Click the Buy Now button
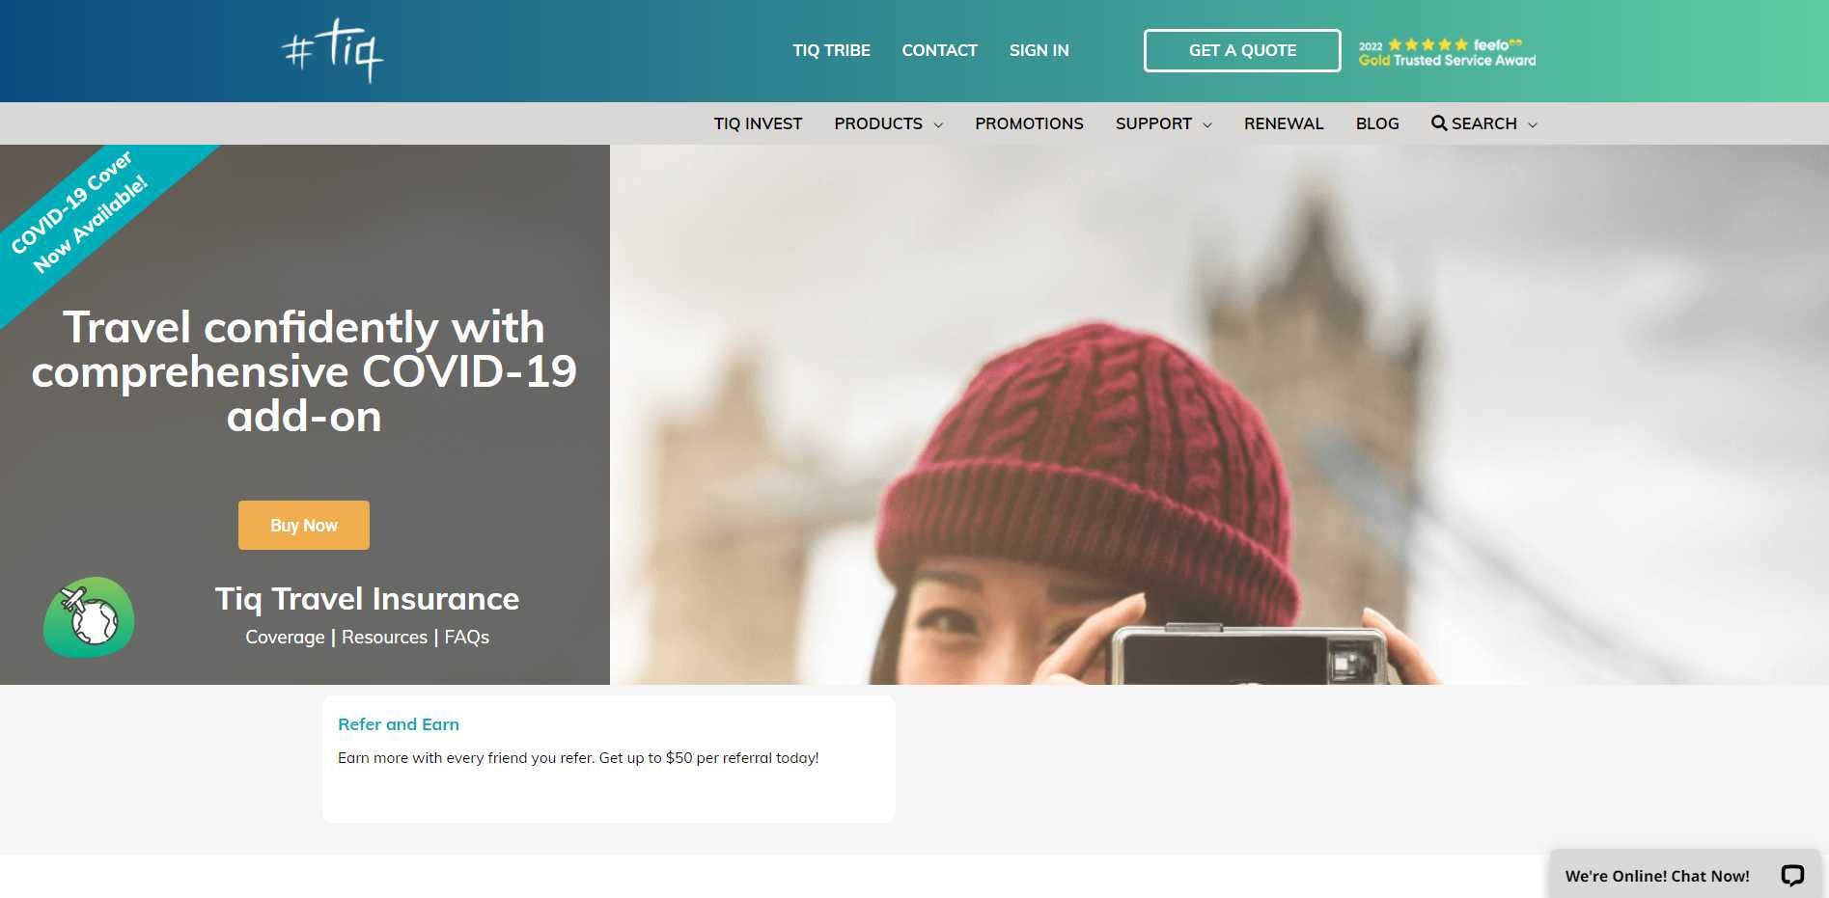Viewport: 1829px width, 898px height. pyautogui.click(x=303, y=525)
